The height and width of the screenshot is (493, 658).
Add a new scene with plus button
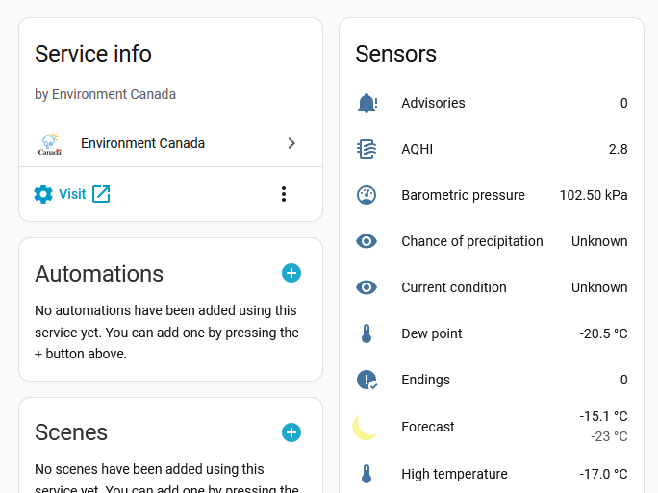(291, 432)
